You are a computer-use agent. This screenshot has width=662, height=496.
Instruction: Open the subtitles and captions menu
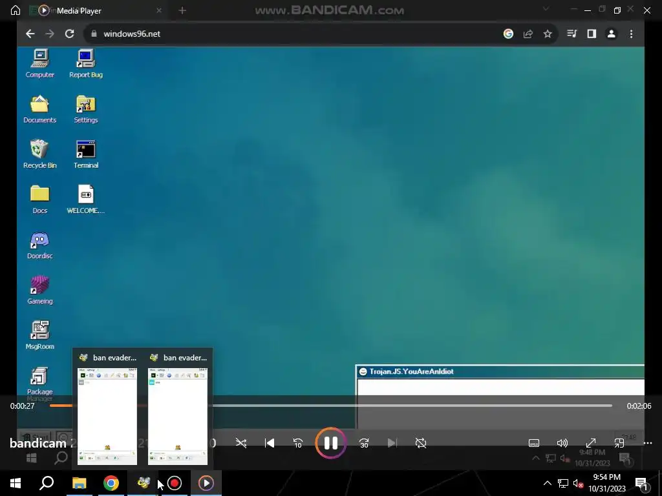tap(533, 443)
